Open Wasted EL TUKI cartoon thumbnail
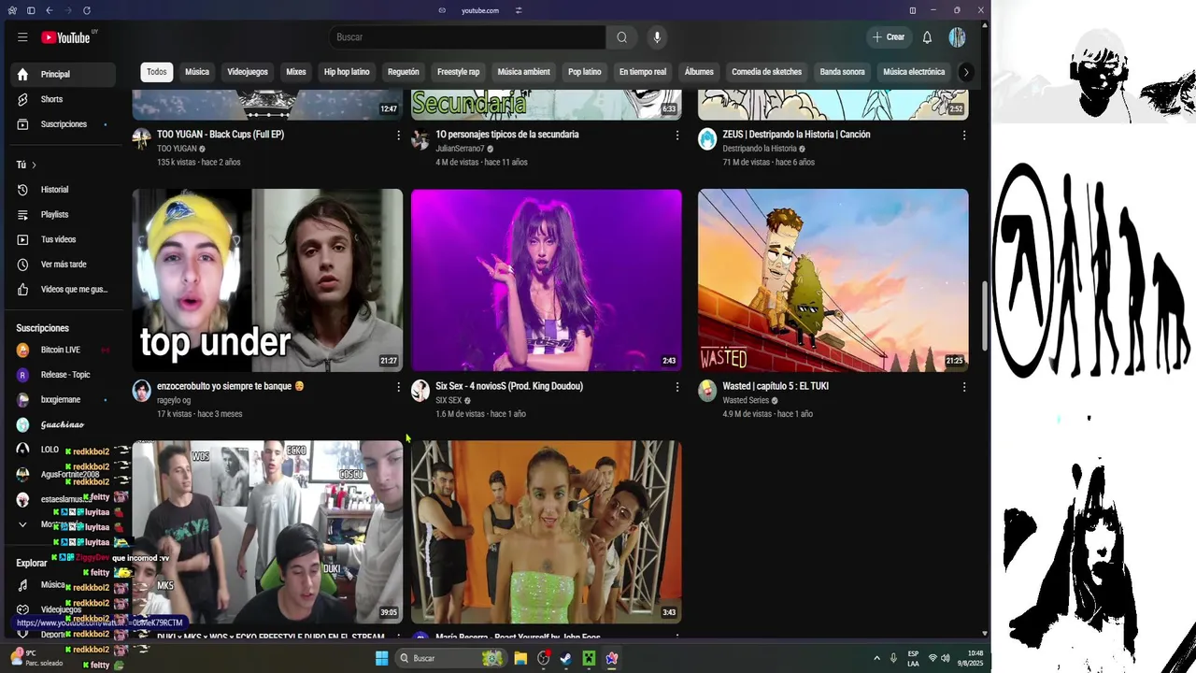1196x673 pixels. pos(833,280)
